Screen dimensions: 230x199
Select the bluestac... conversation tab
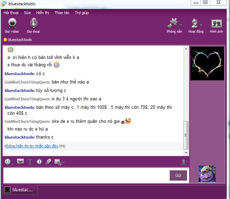(x=20, y=190)
